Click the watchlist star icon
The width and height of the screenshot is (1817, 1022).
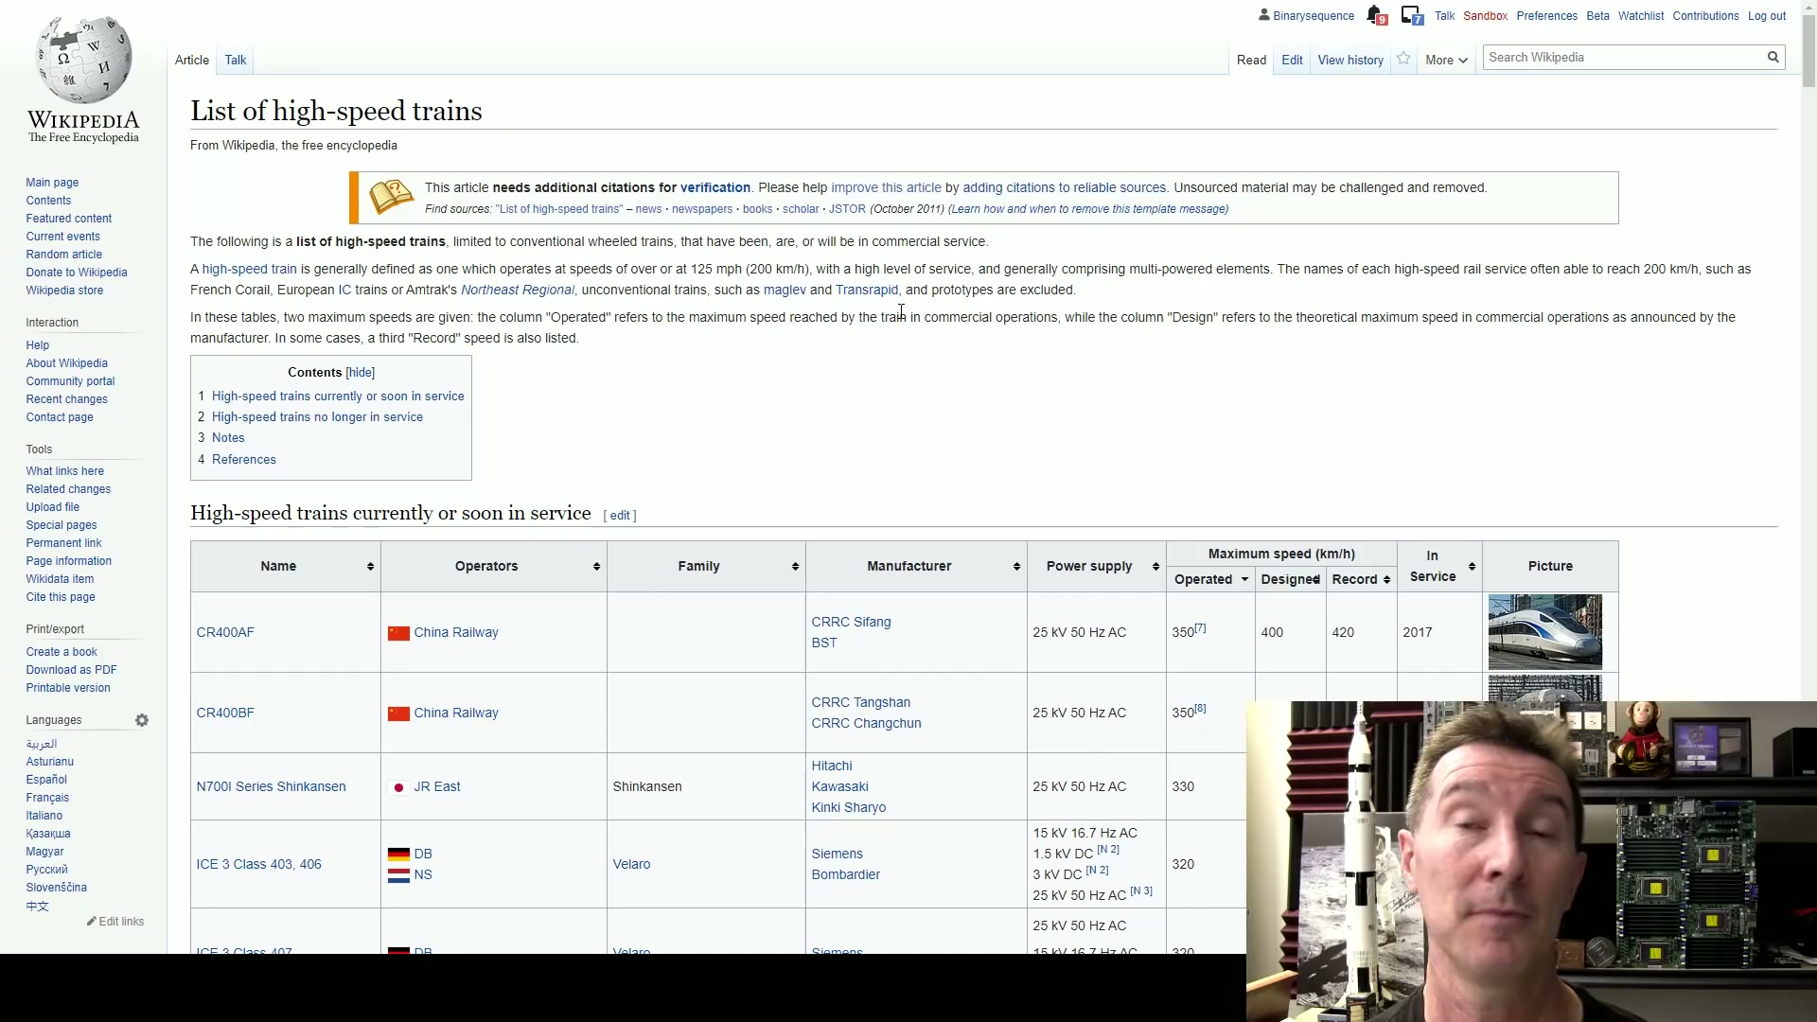coord(1403,59)
